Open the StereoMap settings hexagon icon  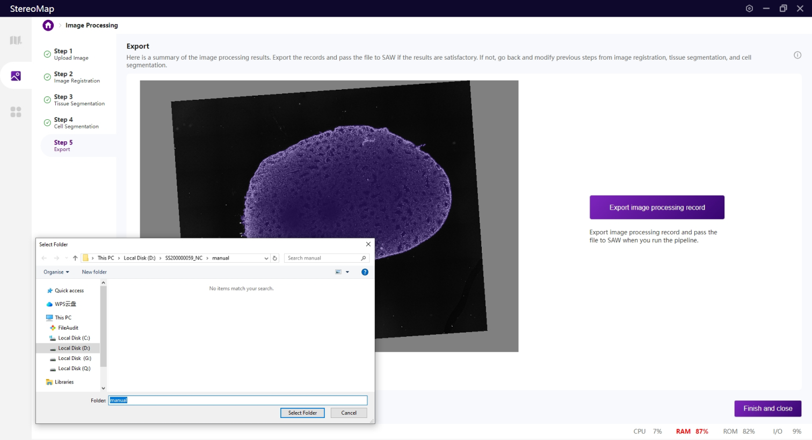[x=749, y=9]
